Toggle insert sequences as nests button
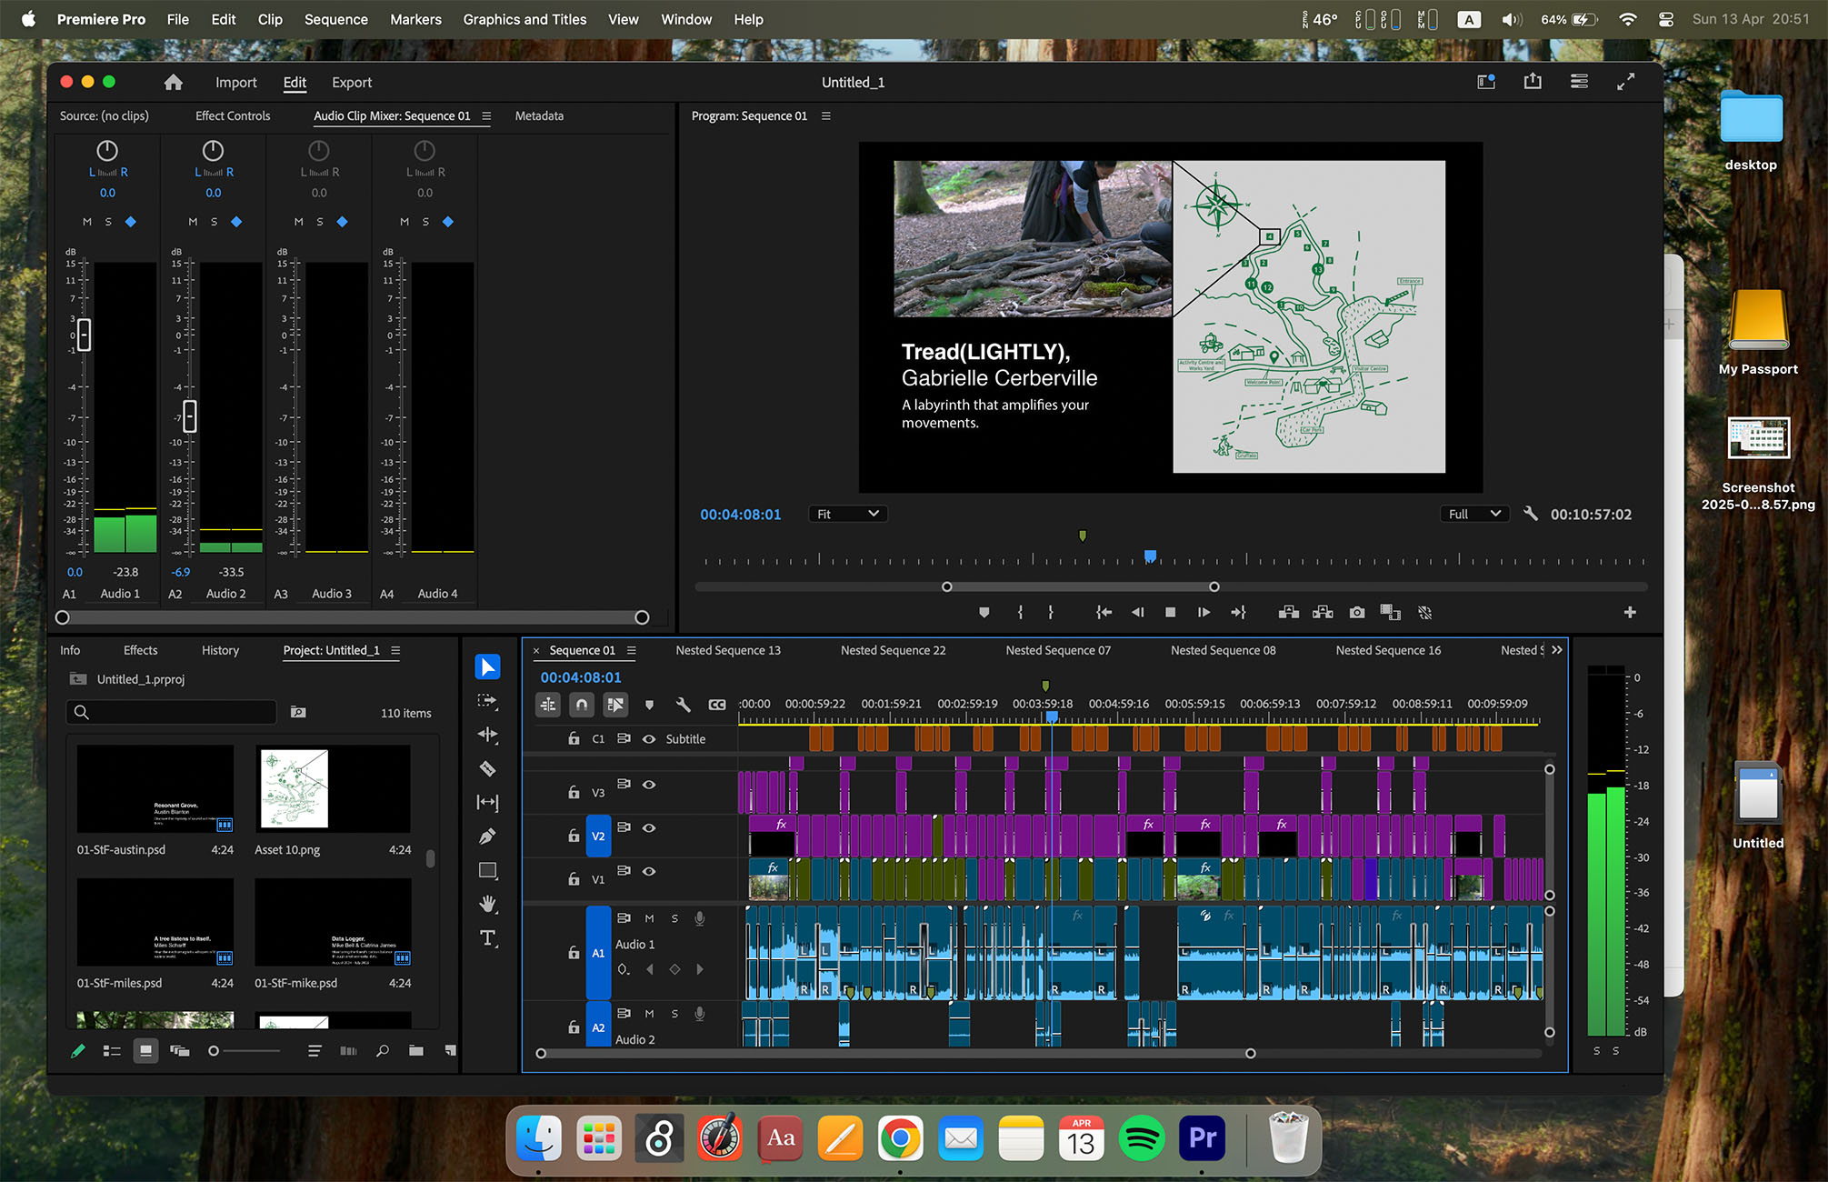 coord(548,705)
